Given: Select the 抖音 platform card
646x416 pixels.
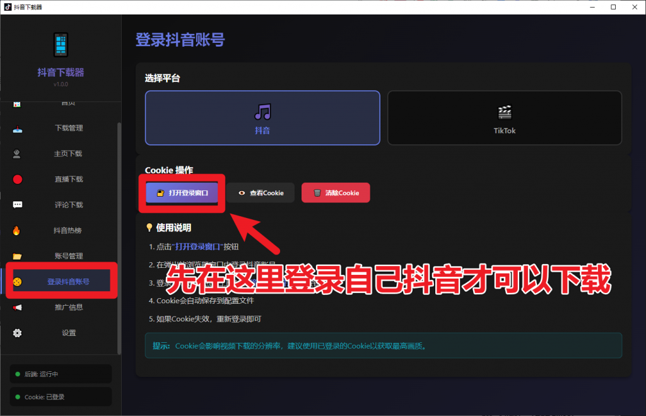Looking at the screenshot, I should (262, 118).
